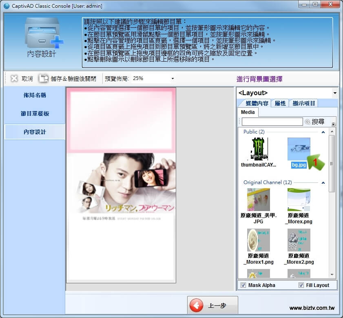Uncheck the Fill Layout checkbox
Viewport: 343px width, 318px height.
301,285
